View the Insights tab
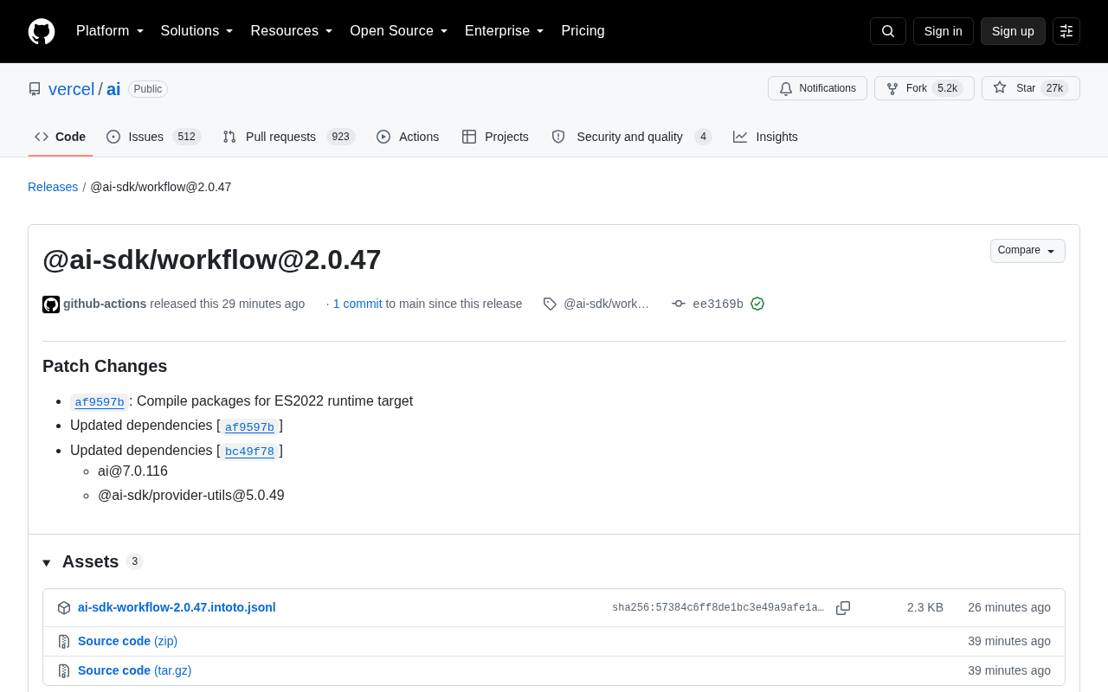 tap(766, 137)
